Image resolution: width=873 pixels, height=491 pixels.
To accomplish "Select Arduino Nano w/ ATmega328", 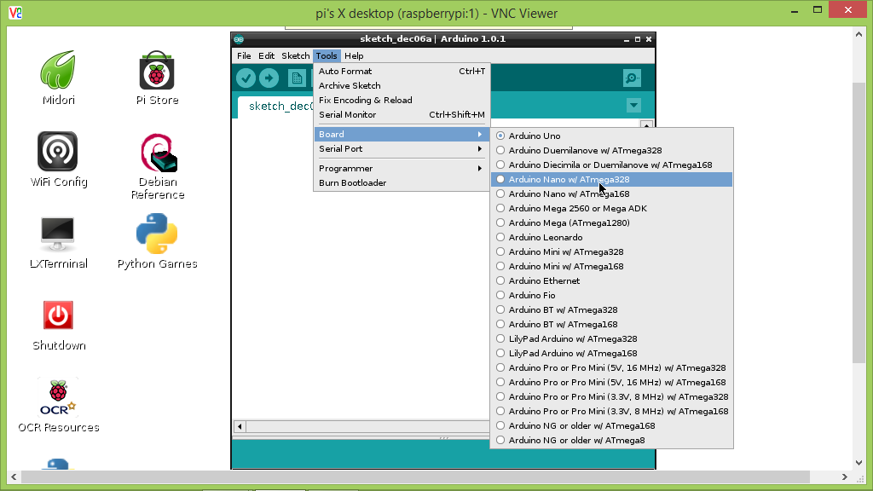I will click(612, 179).
